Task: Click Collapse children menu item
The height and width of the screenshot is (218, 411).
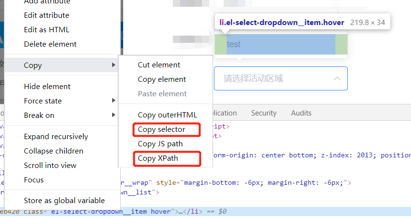Action: click(x=54, y=151)
